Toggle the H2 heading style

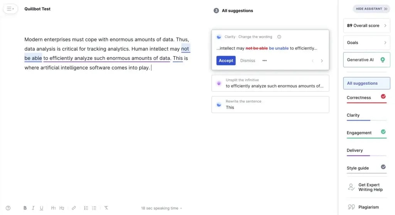[x=62, y=208]
